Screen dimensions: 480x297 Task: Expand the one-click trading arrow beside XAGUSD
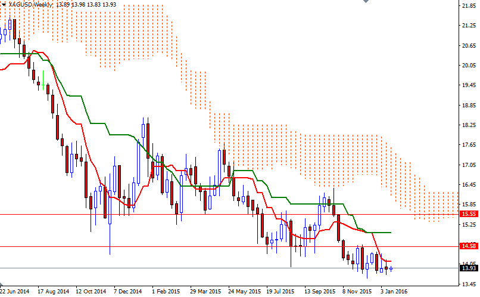(x=4, y=5)
